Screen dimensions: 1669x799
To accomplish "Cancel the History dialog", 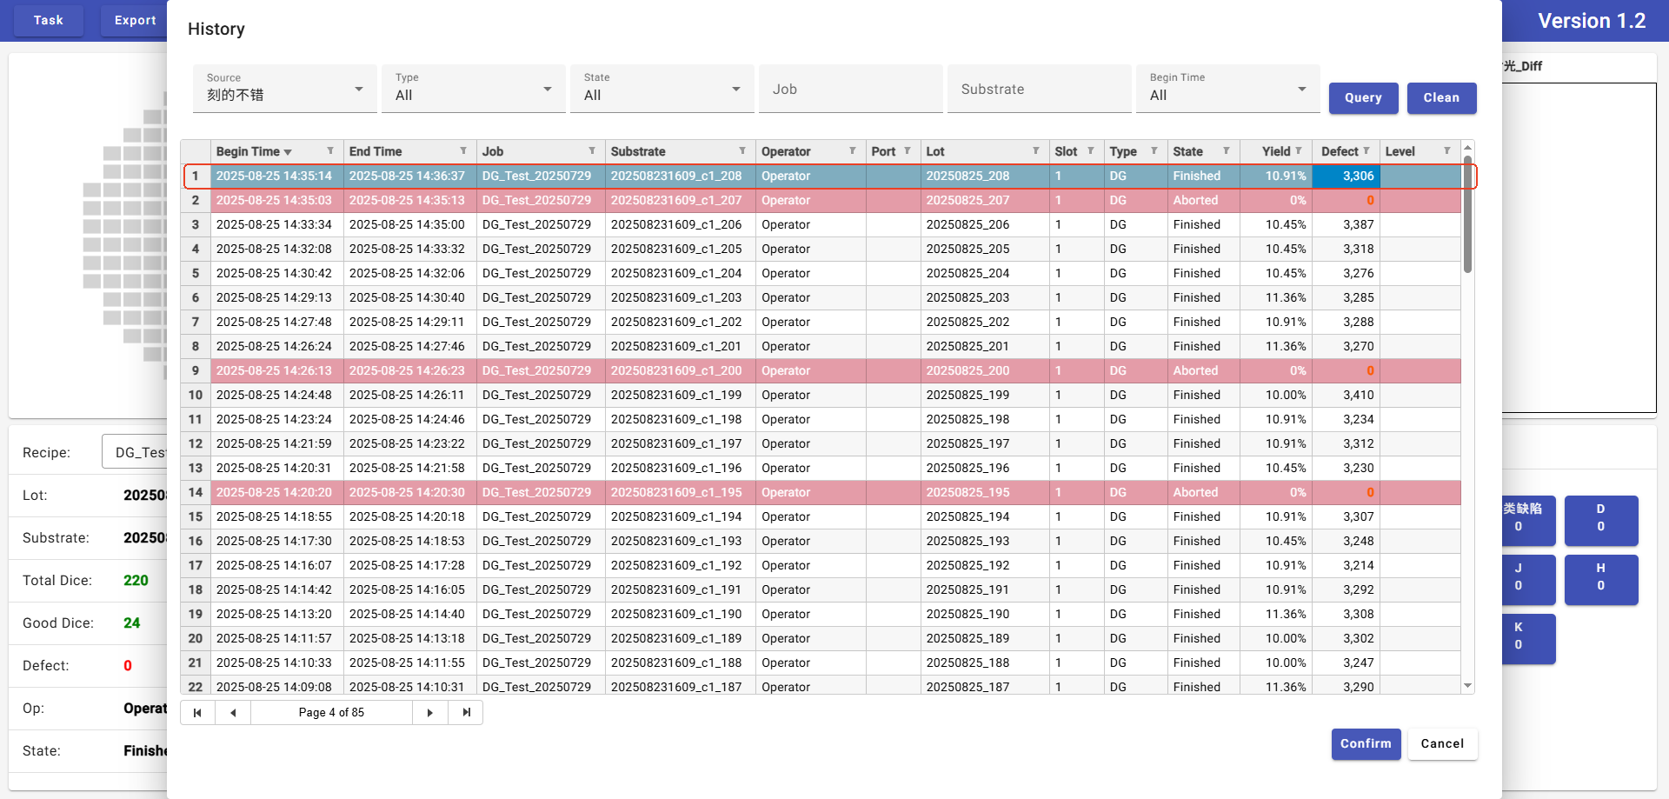I will [x=1442, y=744].
